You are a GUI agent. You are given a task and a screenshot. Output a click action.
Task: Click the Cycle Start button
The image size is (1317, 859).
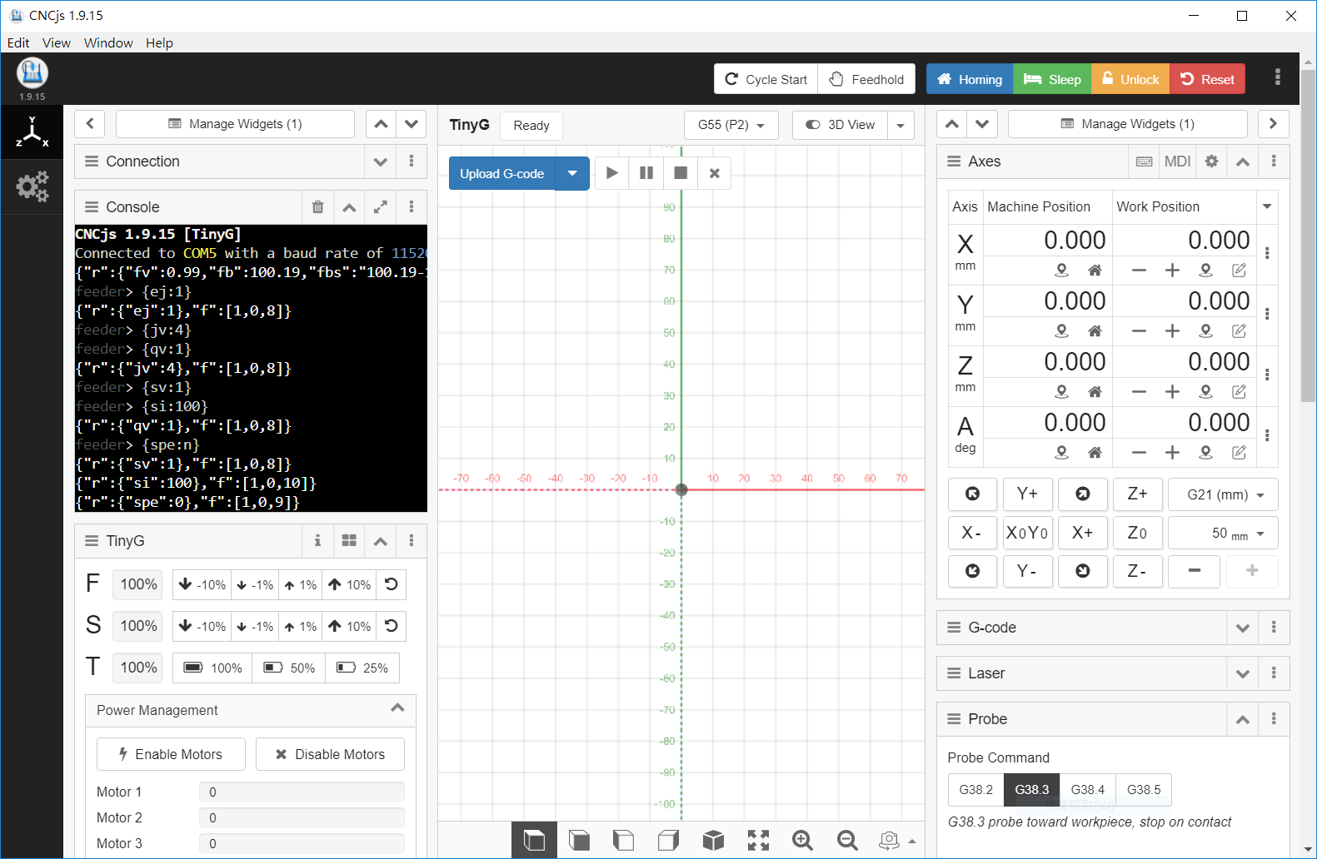[766, 79]
